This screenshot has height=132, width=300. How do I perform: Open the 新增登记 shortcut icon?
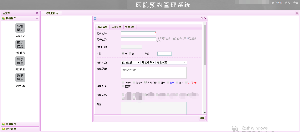(20, 28)
